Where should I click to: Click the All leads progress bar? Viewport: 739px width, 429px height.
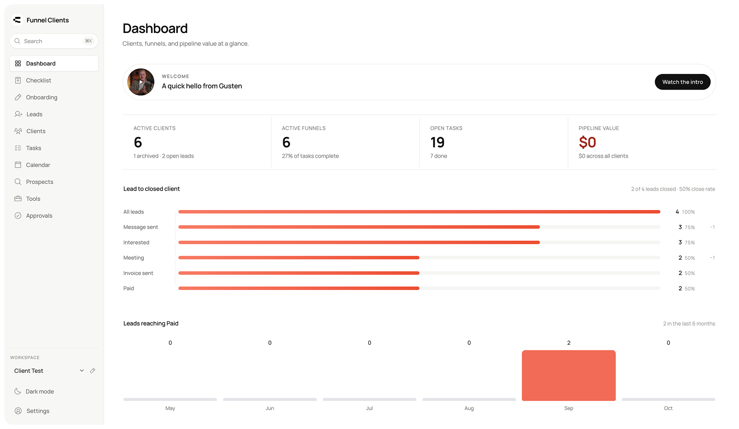(x=419, y=212)
